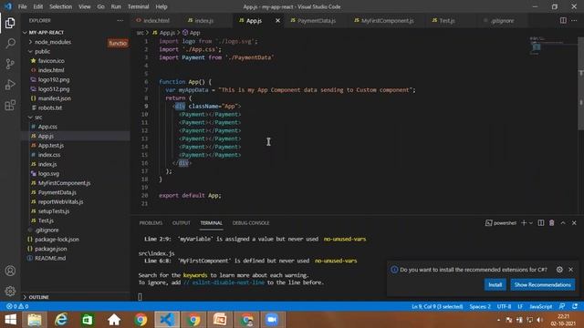Click src in the breadcrumb path
The image size is (584, 328).
[140, 33]
